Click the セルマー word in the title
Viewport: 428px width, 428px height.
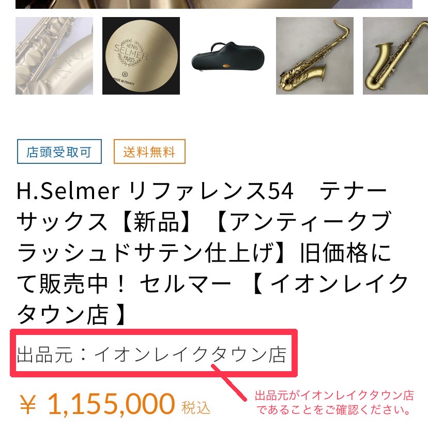[x=186, y=284]
